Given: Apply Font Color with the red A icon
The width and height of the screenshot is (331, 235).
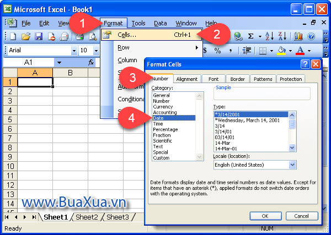Looking at the screenshot, I should pos(300,51).
